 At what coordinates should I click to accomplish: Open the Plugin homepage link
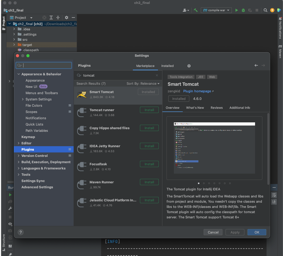tap(198, 91)
